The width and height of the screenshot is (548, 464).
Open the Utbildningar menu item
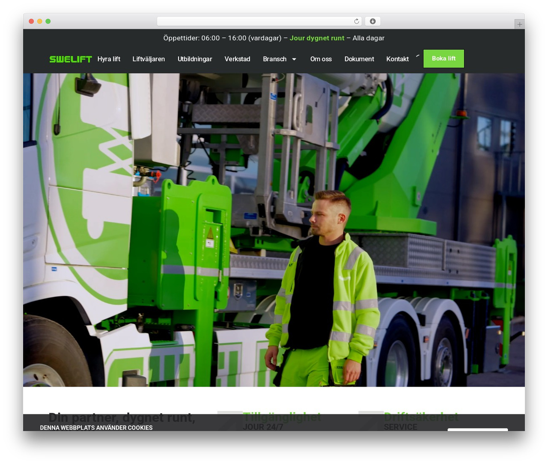(x=195, y=59)
